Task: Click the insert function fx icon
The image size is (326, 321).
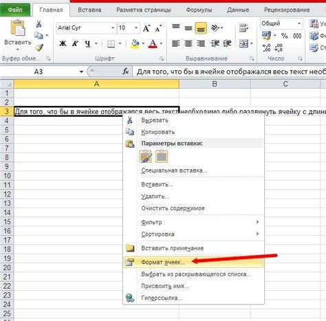Action: [125, 71]
